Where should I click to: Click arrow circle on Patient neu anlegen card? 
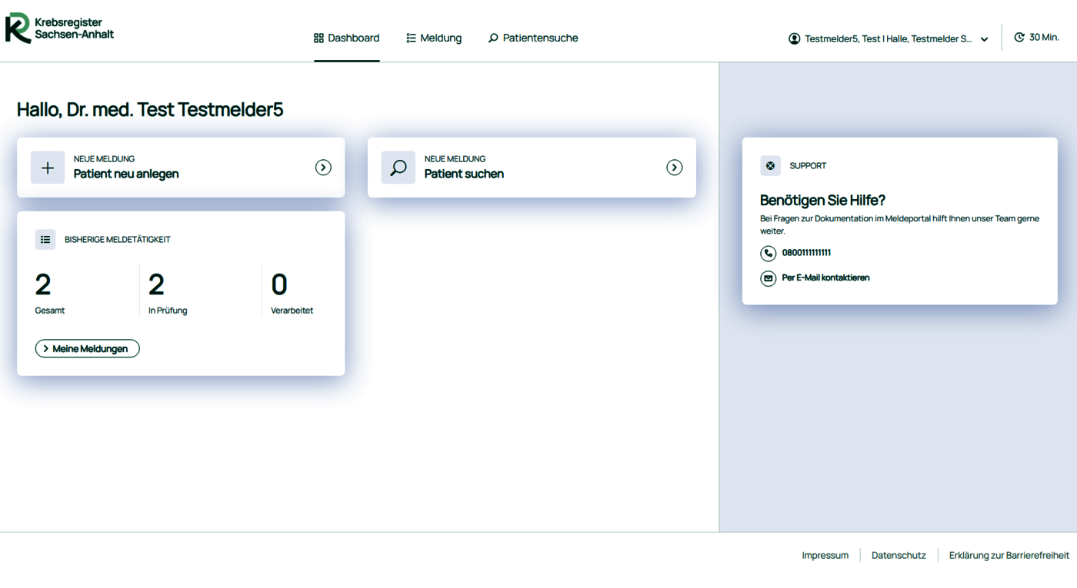coord(323,168)
